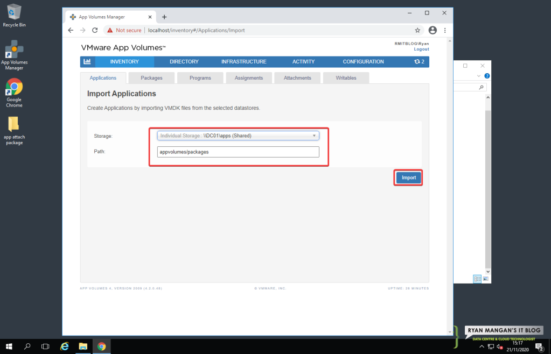Open the dashboard chart icon in nav bar
This screenshot has height=354, width=551.
(87, 61)
